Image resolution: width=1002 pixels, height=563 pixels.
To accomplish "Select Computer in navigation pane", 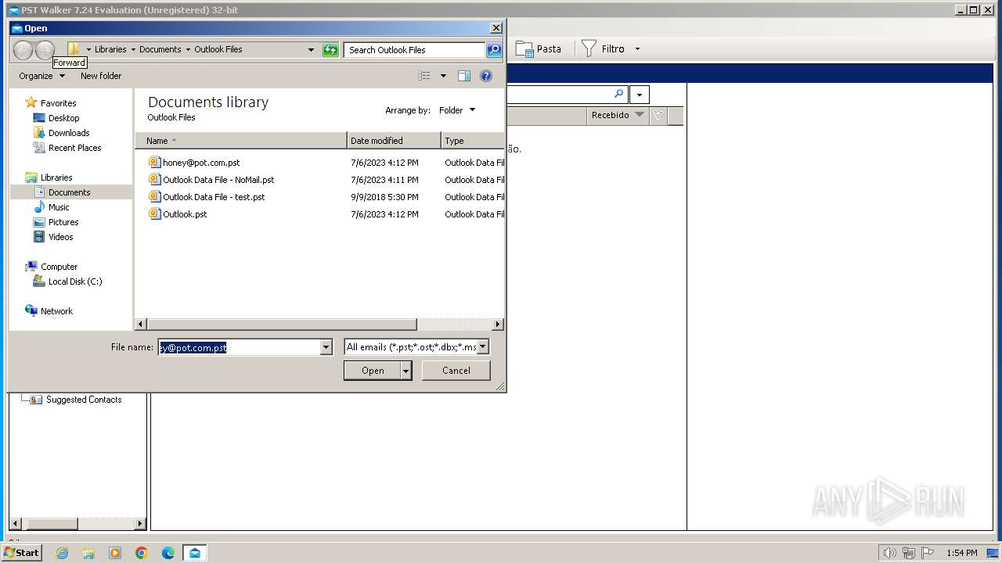I will pos(52,267).
